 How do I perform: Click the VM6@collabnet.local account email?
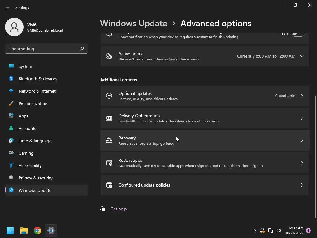[45, 30]
